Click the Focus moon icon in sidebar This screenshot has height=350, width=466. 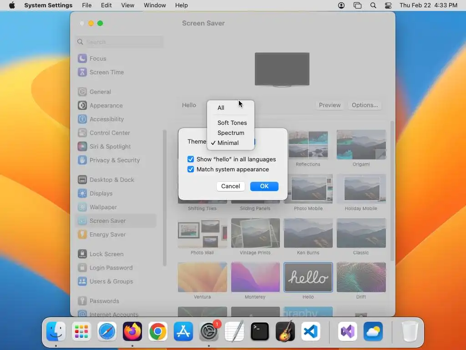tap(82, 58)
